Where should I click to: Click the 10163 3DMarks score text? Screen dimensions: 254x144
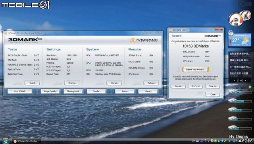pos(196,46)
